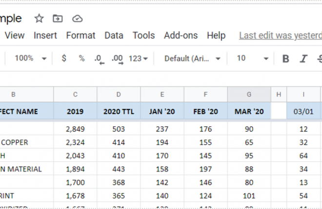This screenshot has width=322, height=209.
Task: Select cell with value 146
Action: pos(205,182)
